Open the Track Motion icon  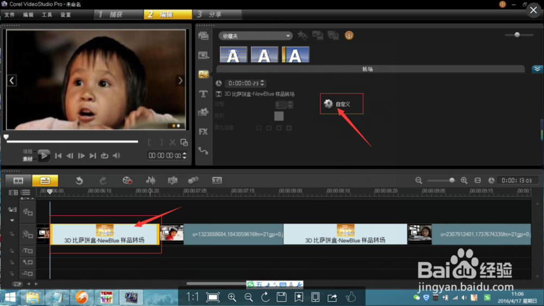[x=193, y=180]
